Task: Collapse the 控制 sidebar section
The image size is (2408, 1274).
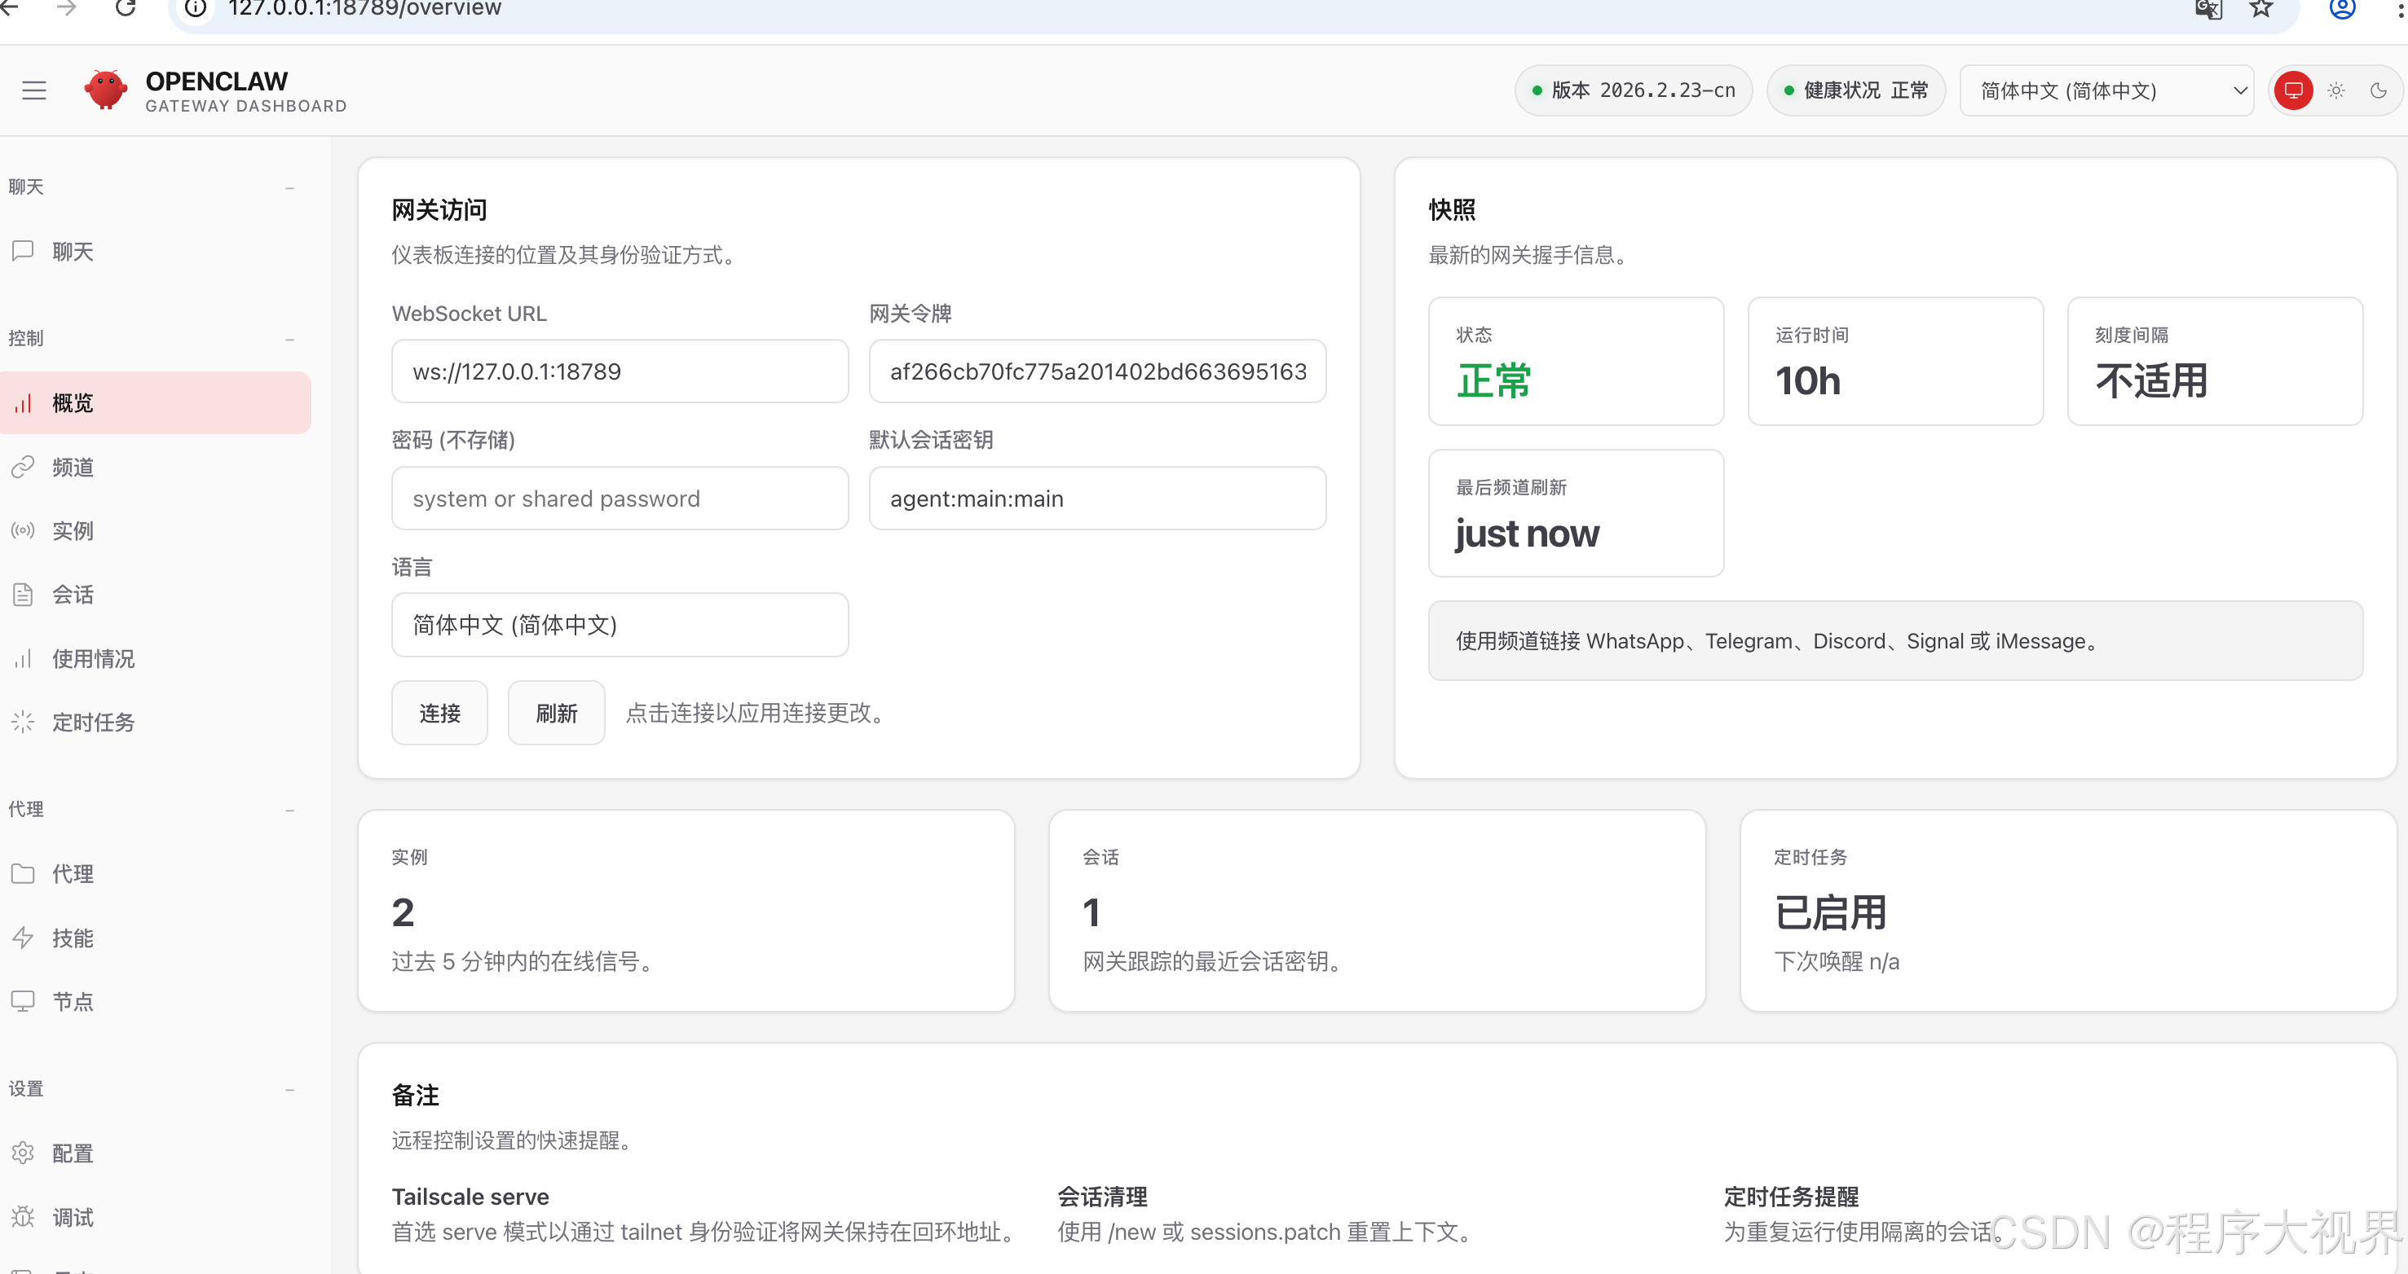Action: click(x=289, y=339)
